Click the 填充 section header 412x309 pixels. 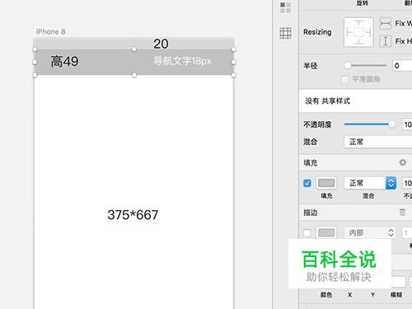coord(311,162)
